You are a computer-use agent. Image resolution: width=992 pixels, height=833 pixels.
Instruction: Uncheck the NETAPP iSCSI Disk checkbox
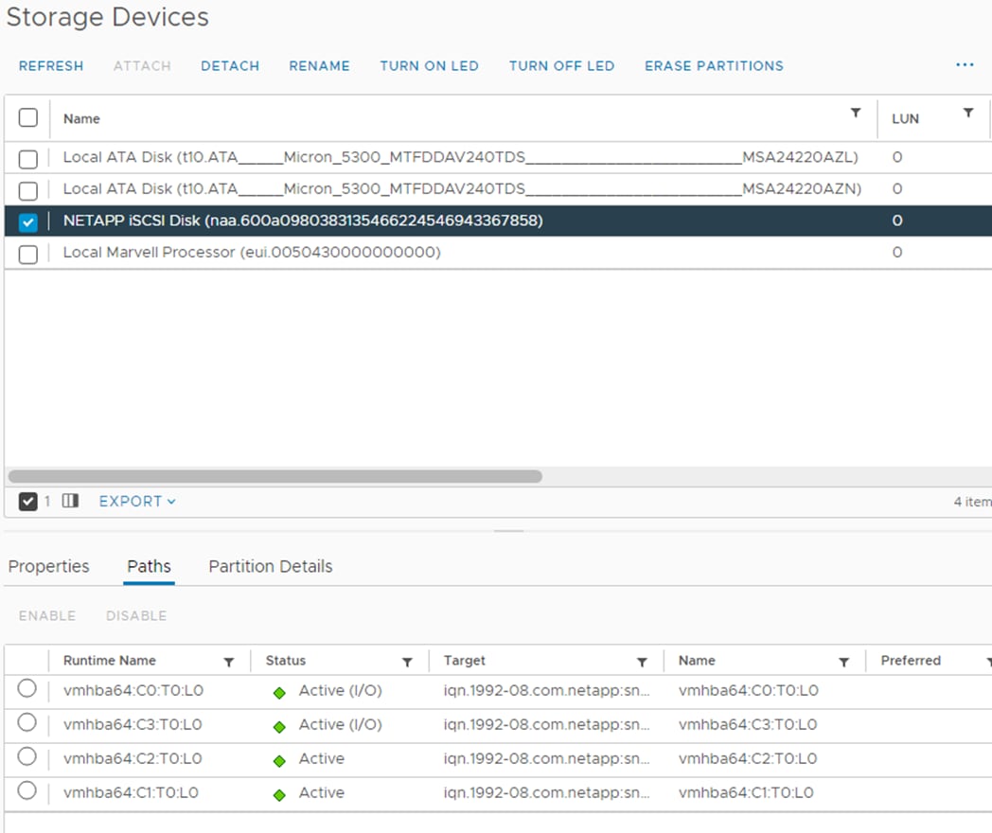[x=28, y=222]
